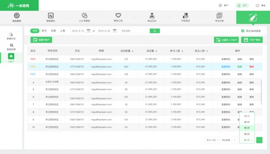Select 子账户 in the left sidebar
This screenshot has width=270, height=154.
[11, 58]
